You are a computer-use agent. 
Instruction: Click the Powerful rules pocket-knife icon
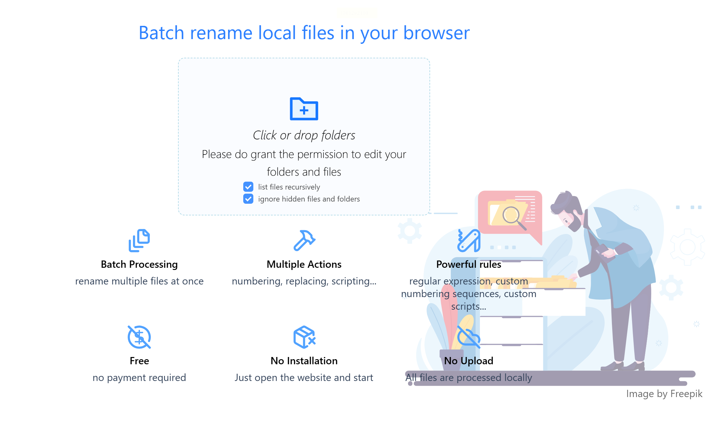click(469, 241)
